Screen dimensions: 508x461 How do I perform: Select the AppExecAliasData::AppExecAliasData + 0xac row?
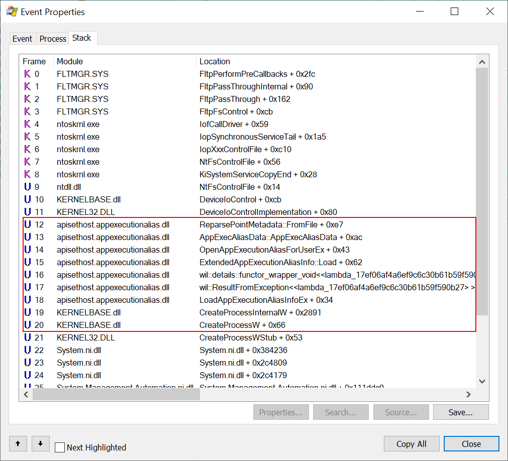pos(248,238)
